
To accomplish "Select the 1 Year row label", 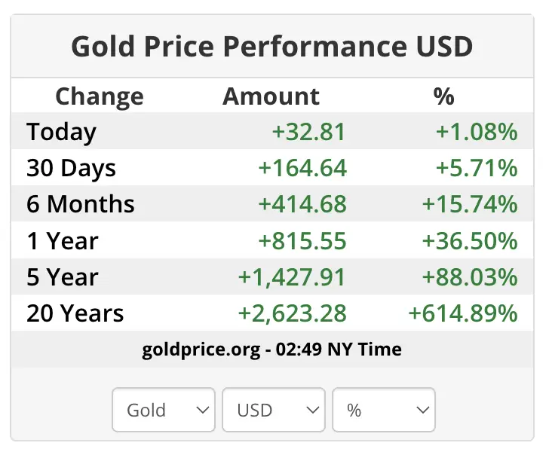I will tap(63, 241).
